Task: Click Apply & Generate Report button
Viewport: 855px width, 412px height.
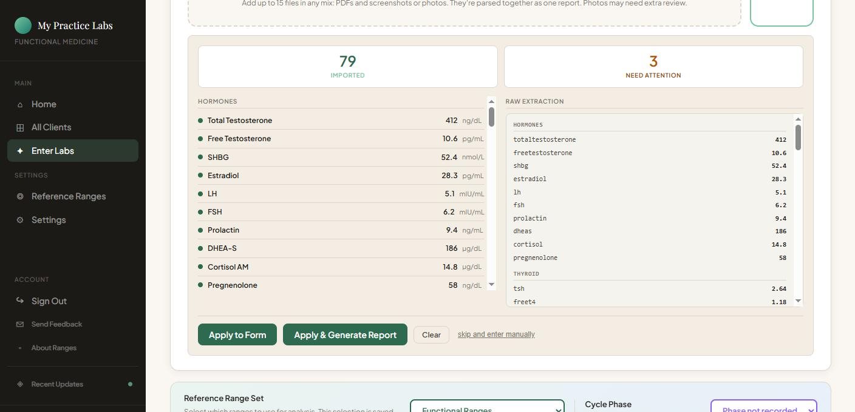Action: click(x=345, y=334)
